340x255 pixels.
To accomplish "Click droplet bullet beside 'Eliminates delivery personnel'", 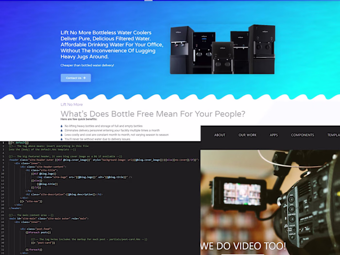I will point(62,130).
